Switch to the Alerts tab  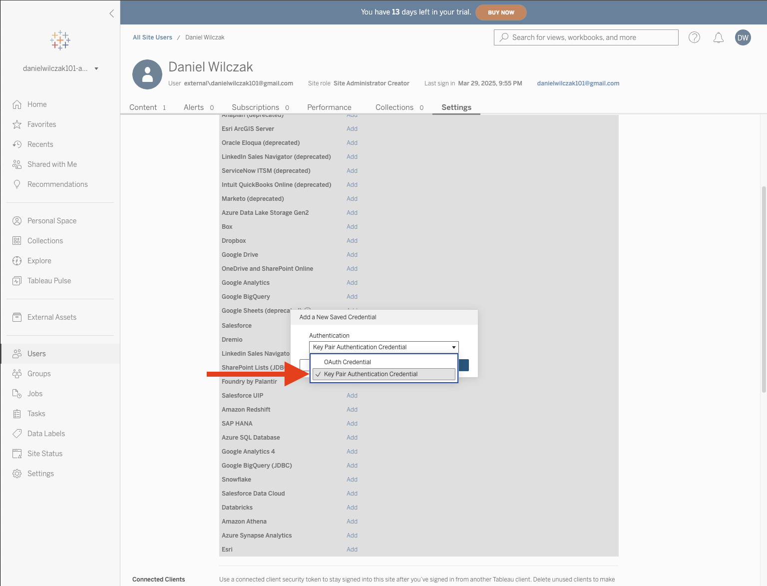[x=199, y=107]
